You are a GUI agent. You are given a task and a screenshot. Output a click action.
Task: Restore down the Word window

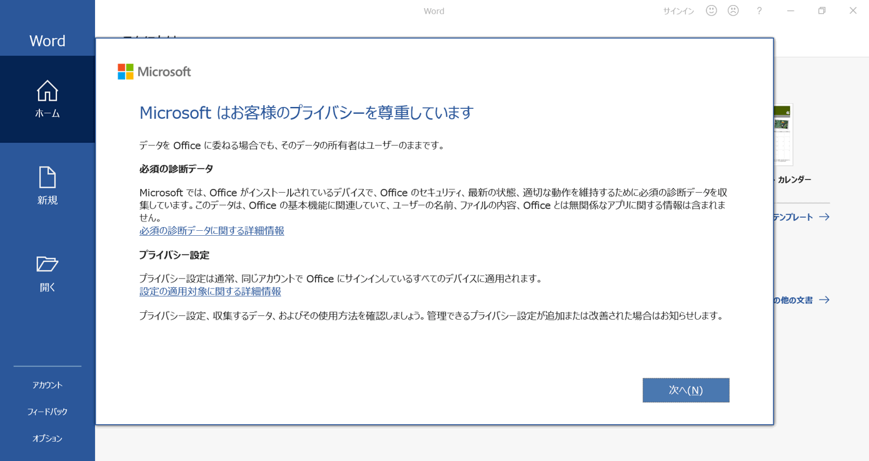click(x=822, y=11)
